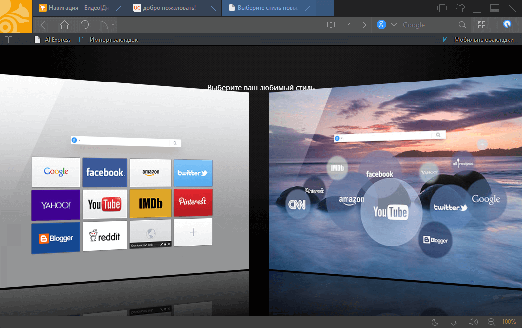This screenshot has height=328, width=522.
Task: Click the Pinterest bubble
Action: [314, 191]
